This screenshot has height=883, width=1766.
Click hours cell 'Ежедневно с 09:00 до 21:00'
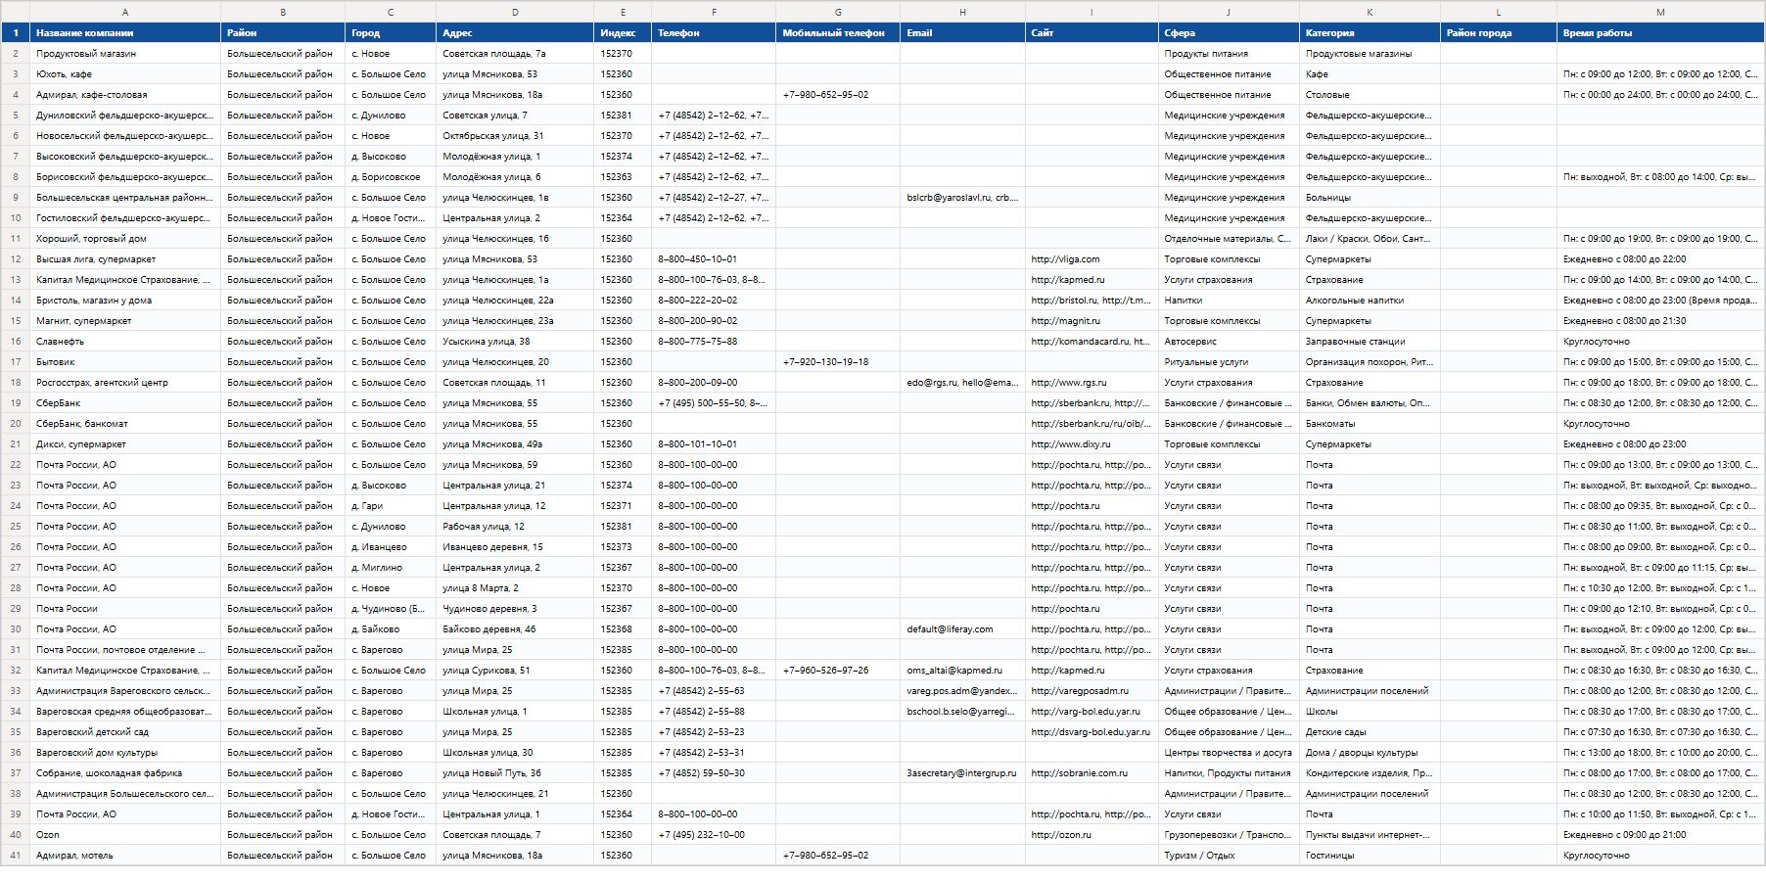click(1660, 835)
